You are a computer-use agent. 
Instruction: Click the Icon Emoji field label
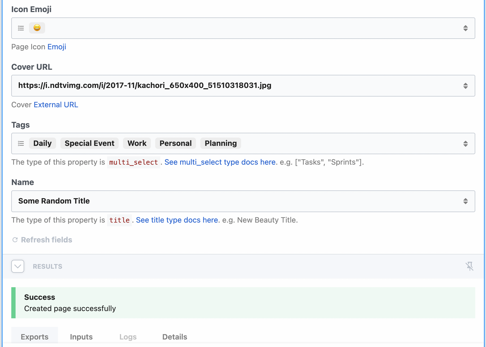point(31,9)
